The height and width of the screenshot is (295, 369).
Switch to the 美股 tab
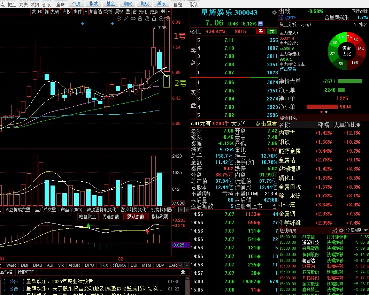pos(161,3)
